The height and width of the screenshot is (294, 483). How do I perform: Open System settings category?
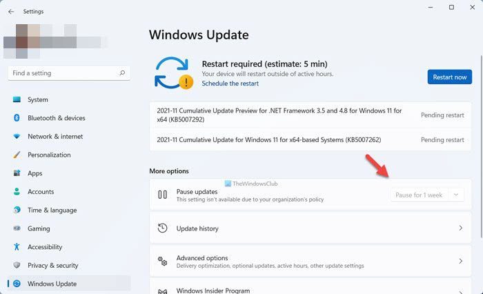[38, 99]
